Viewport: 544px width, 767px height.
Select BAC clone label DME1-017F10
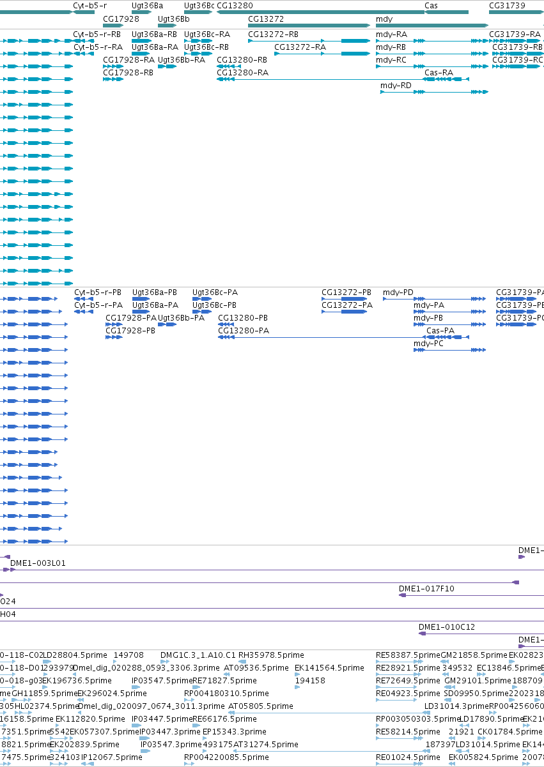coord(426,588)
